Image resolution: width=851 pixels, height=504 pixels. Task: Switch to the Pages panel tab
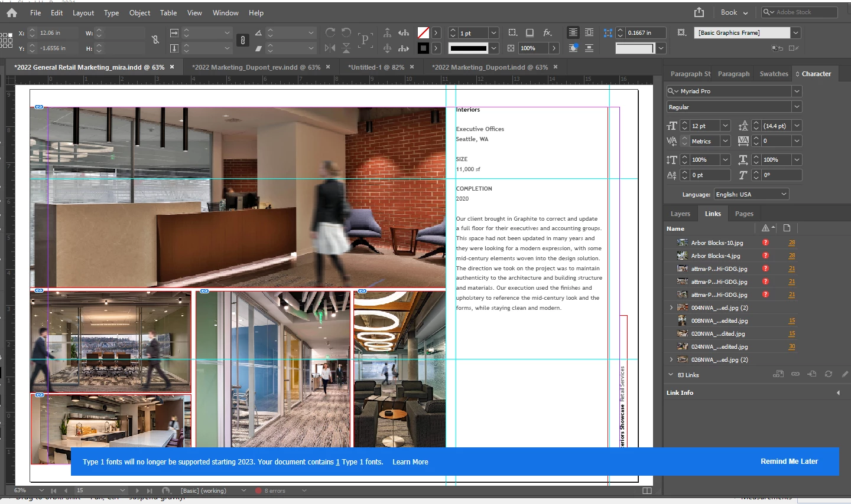coord(744,214)
